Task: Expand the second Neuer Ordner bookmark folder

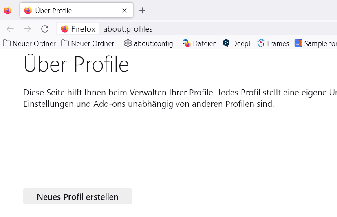Action: click(88, 43)
